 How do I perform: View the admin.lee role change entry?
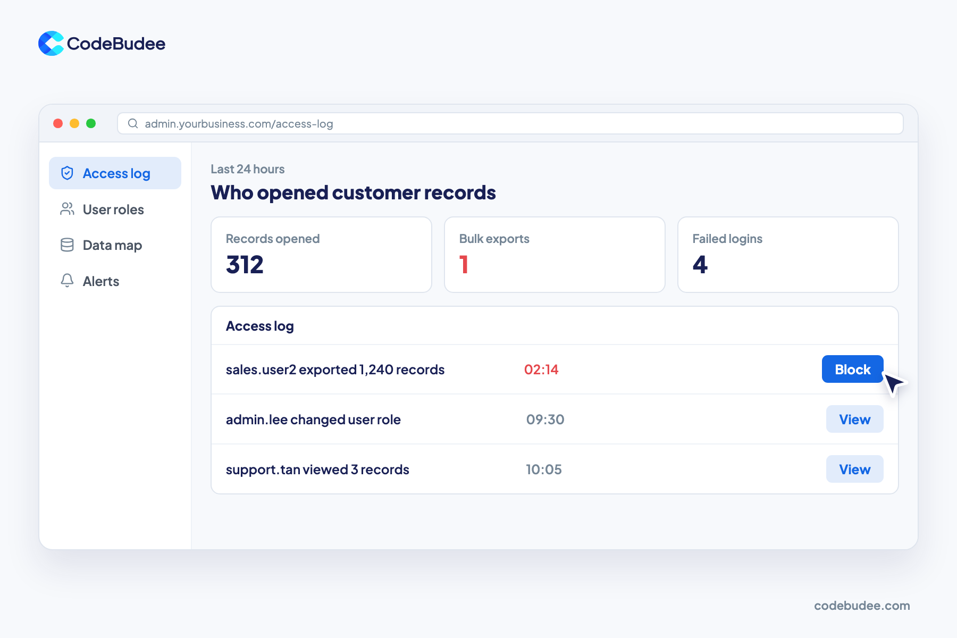[854, 419]
